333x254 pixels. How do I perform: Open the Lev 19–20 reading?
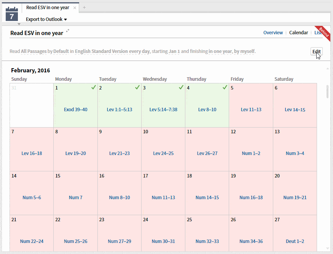coord(76,153)
